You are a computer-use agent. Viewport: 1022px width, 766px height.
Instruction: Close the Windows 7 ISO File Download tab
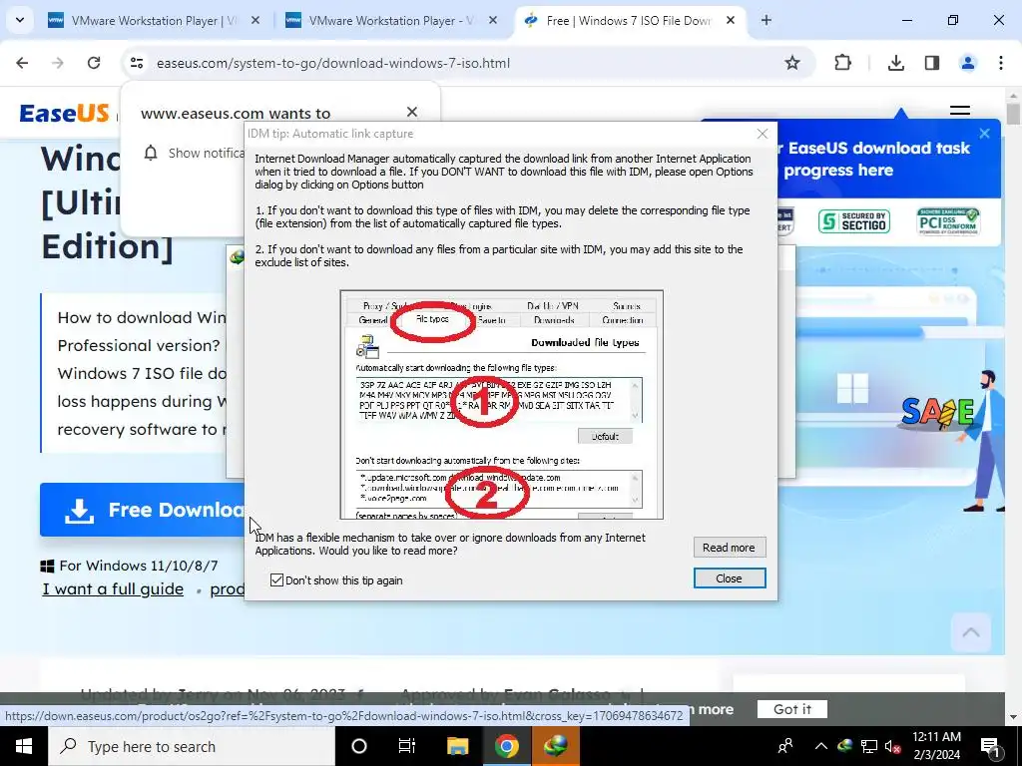coord(731,20)
